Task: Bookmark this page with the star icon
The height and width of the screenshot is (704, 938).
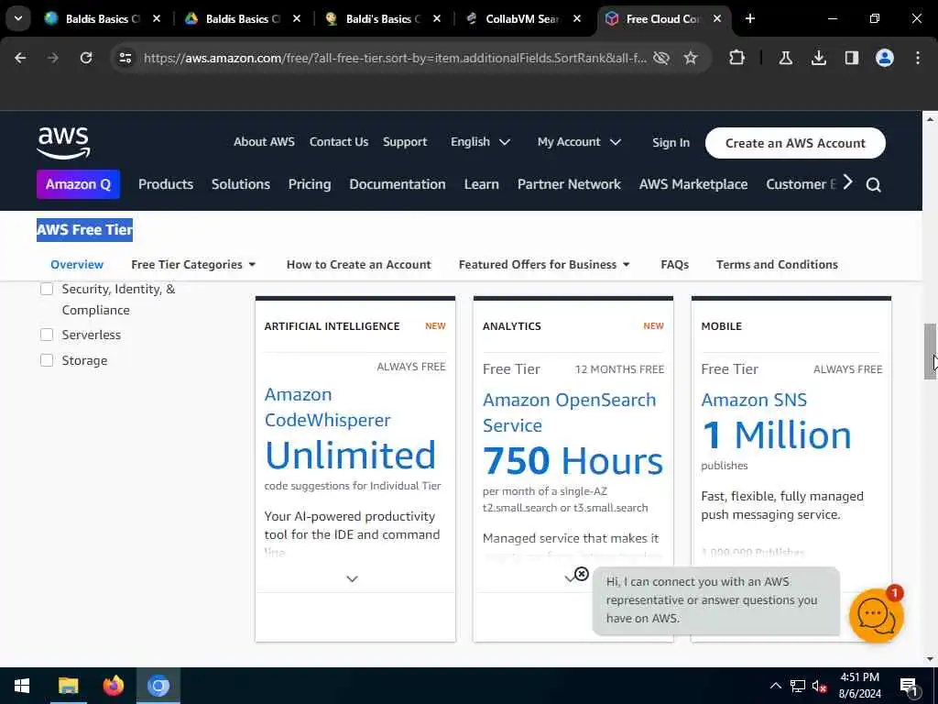Action: [x=691, y=58]
